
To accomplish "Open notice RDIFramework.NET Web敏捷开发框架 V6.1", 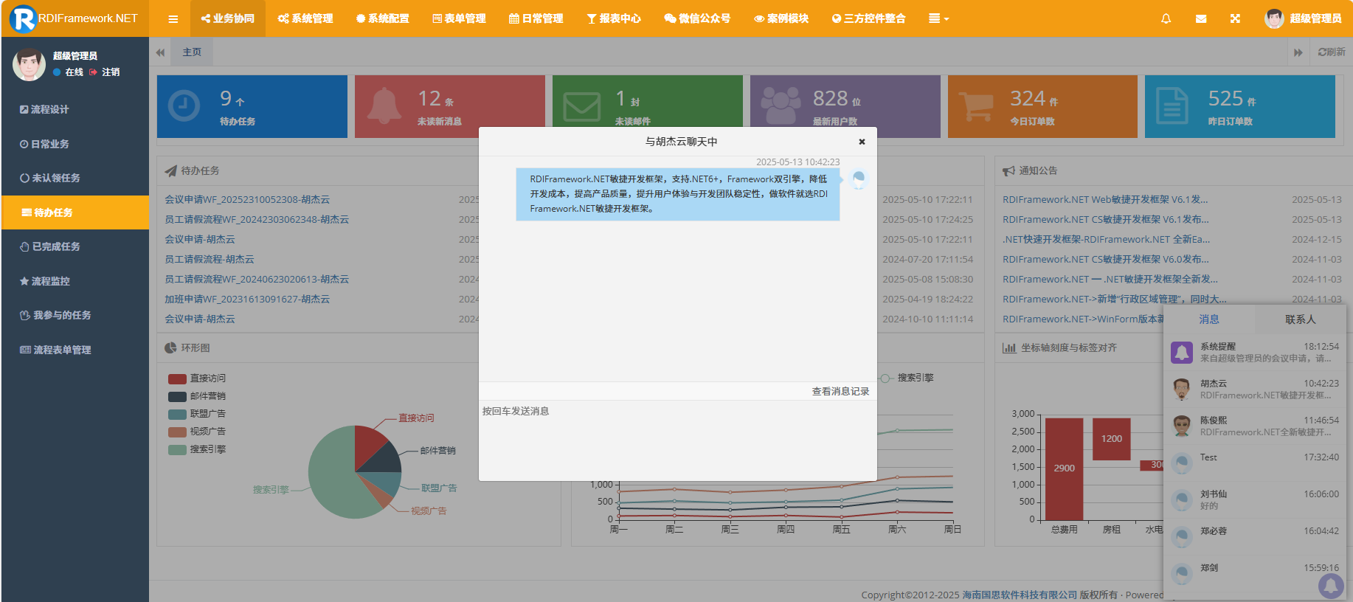I will 1105,200.
